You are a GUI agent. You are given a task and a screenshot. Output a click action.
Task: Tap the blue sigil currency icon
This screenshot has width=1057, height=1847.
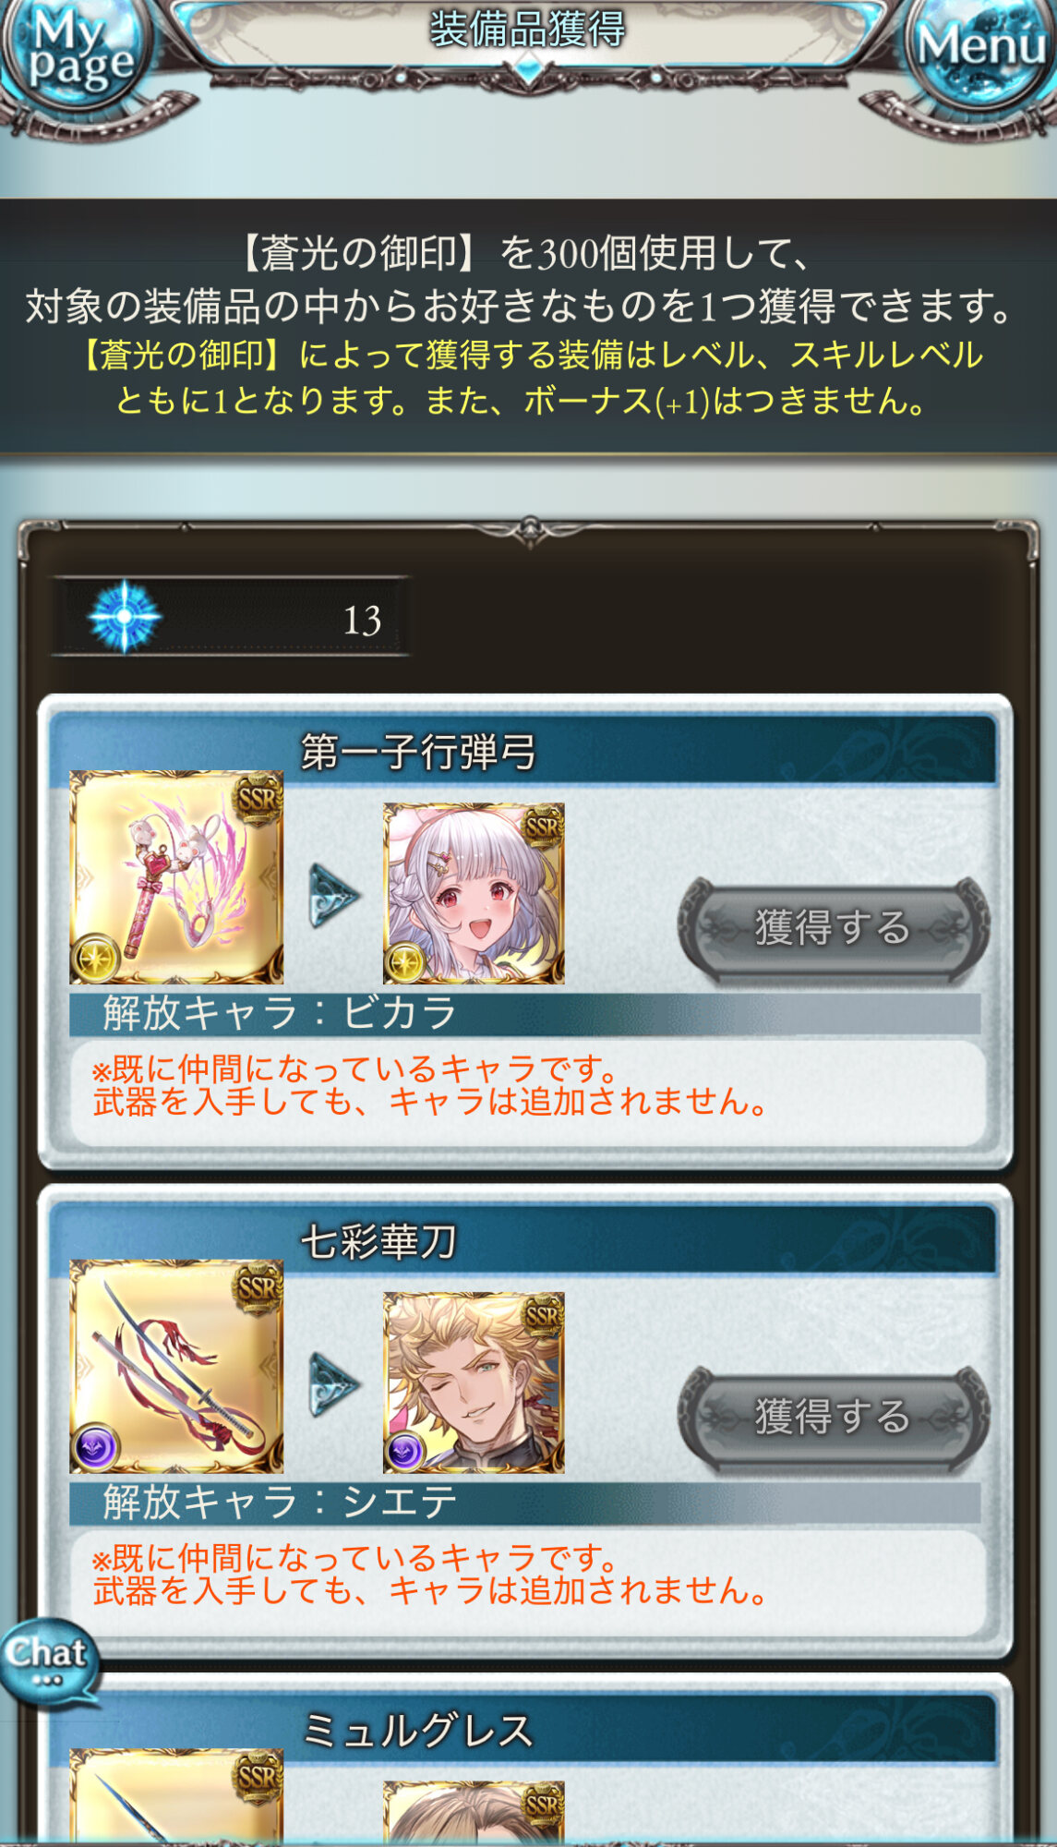click(x=124, y=617)
